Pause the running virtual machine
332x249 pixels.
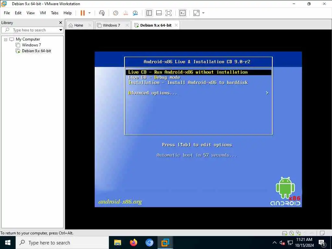83,13
